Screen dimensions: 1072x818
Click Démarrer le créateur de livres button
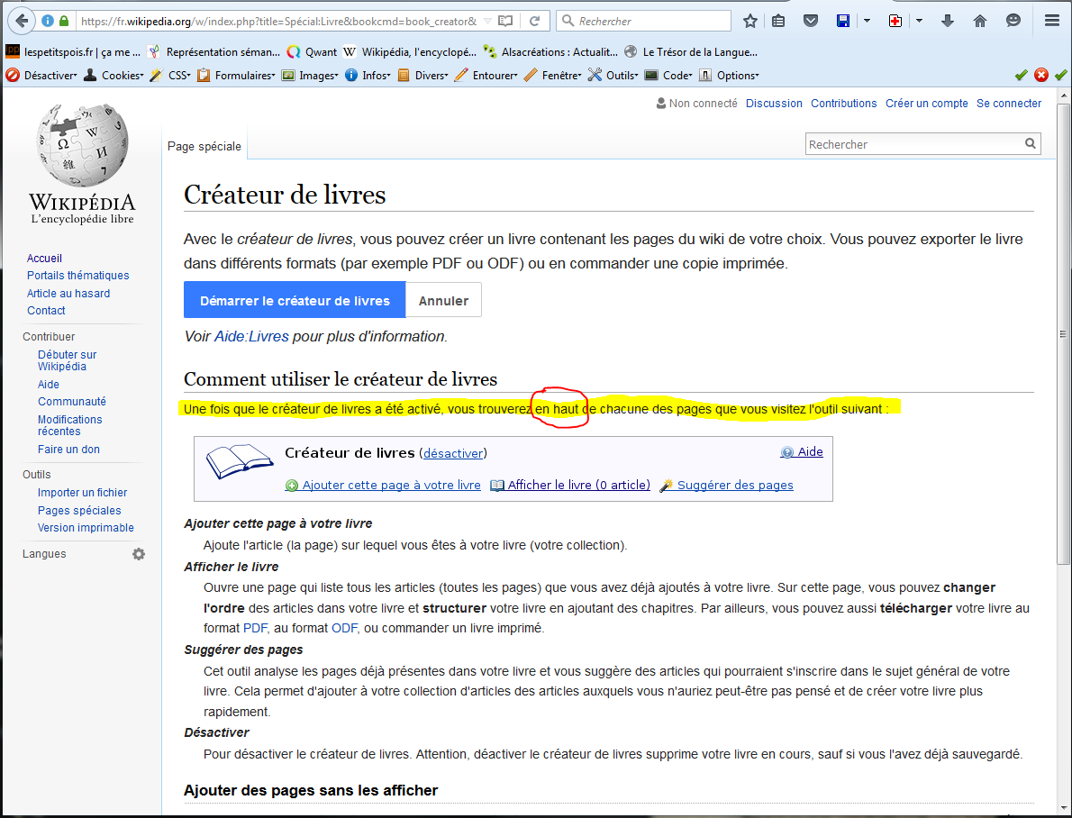click(295, 300)
